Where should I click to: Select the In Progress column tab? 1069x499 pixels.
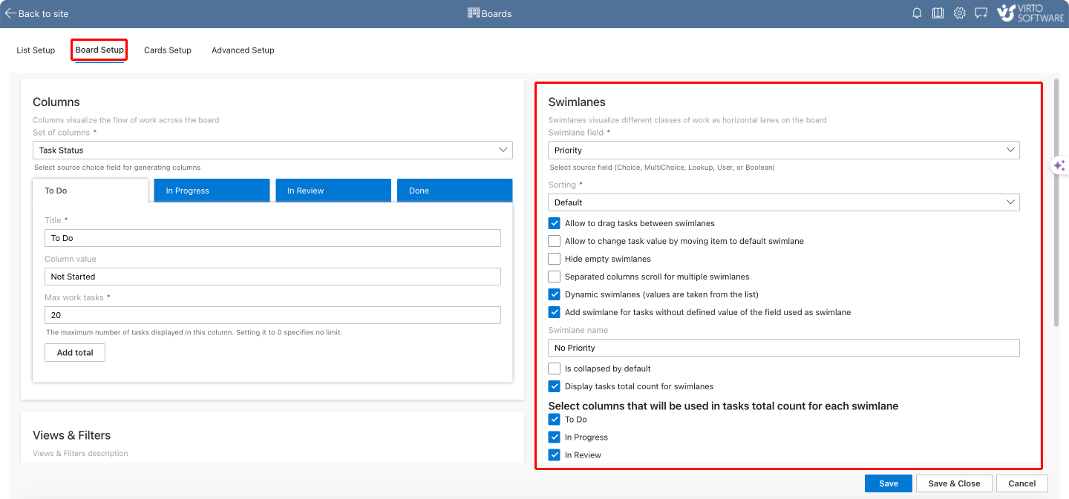(x=212, y=191)
